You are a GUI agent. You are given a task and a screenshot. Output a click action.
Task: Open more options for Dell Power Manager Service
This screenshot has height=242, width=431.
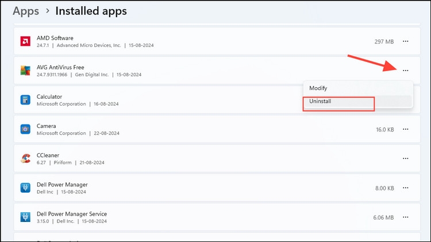[406, 217]
